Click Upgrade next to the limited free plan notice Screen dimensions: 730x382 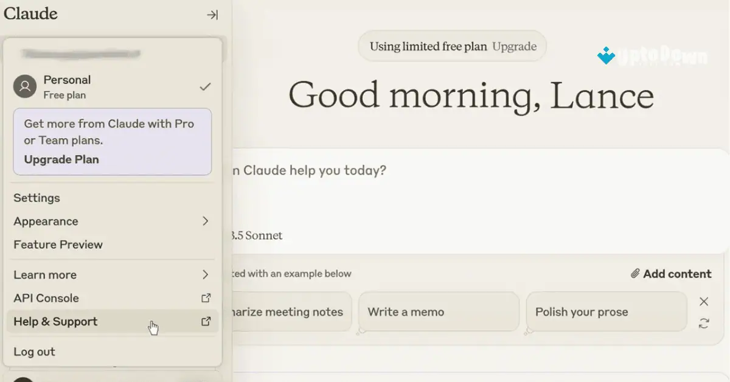[x=515, y=46]
